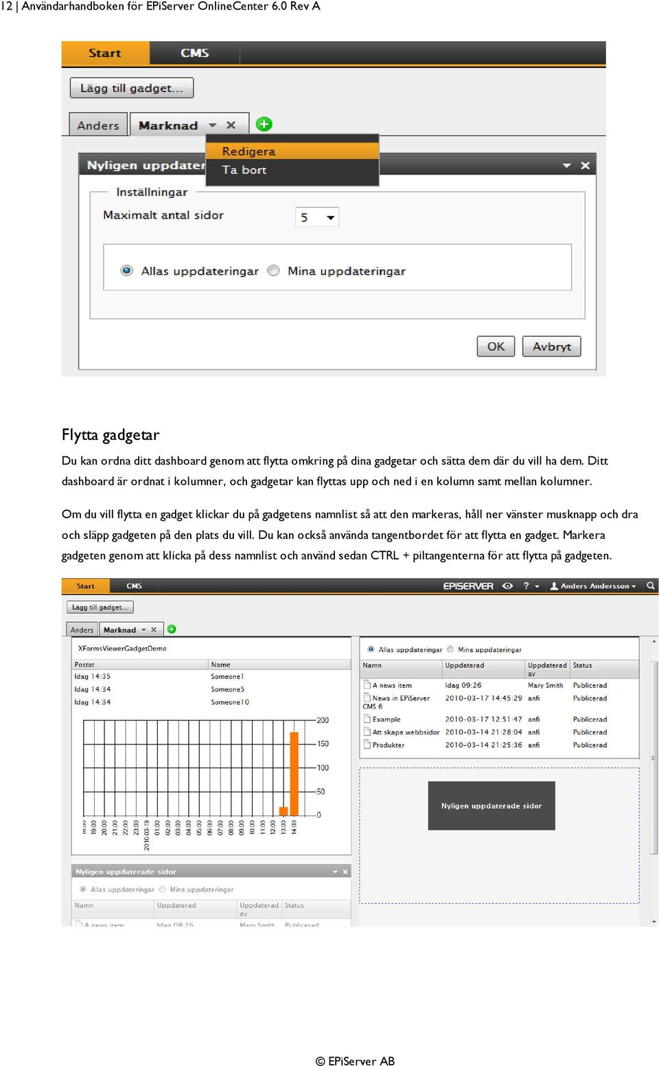Click the grey Nyligen uppdaterade sidor header title
Viewport: 659px width, 1066px height.
click(x=126, y=871)
